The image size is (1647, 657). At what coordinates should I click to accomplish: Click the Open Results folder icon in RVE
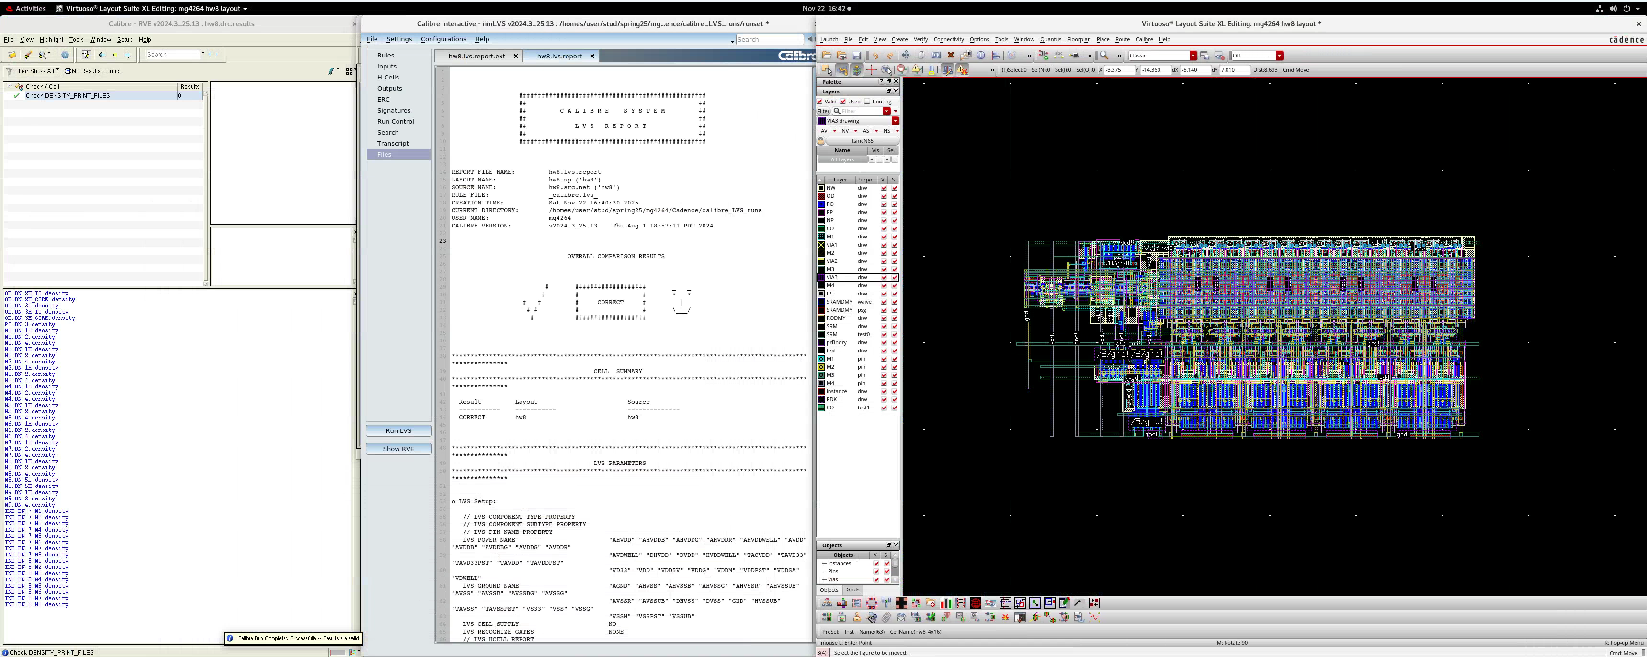click(x=11, y=55)
